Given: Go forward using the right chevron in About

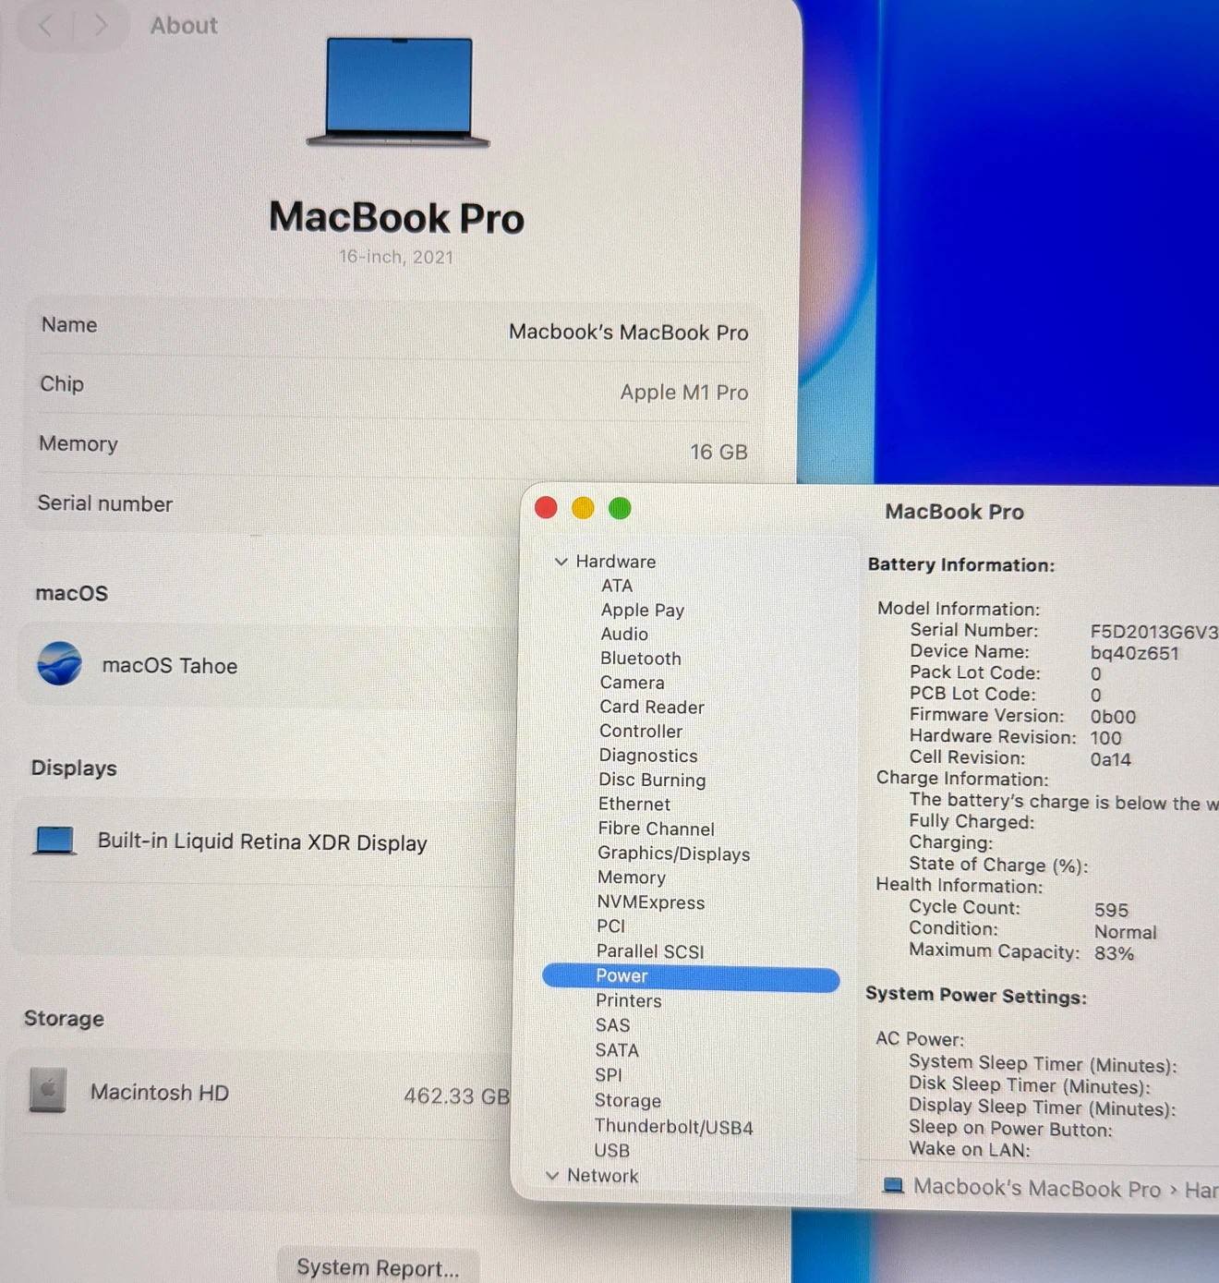Looking at the screenshot, I should [x=101, y=25].
